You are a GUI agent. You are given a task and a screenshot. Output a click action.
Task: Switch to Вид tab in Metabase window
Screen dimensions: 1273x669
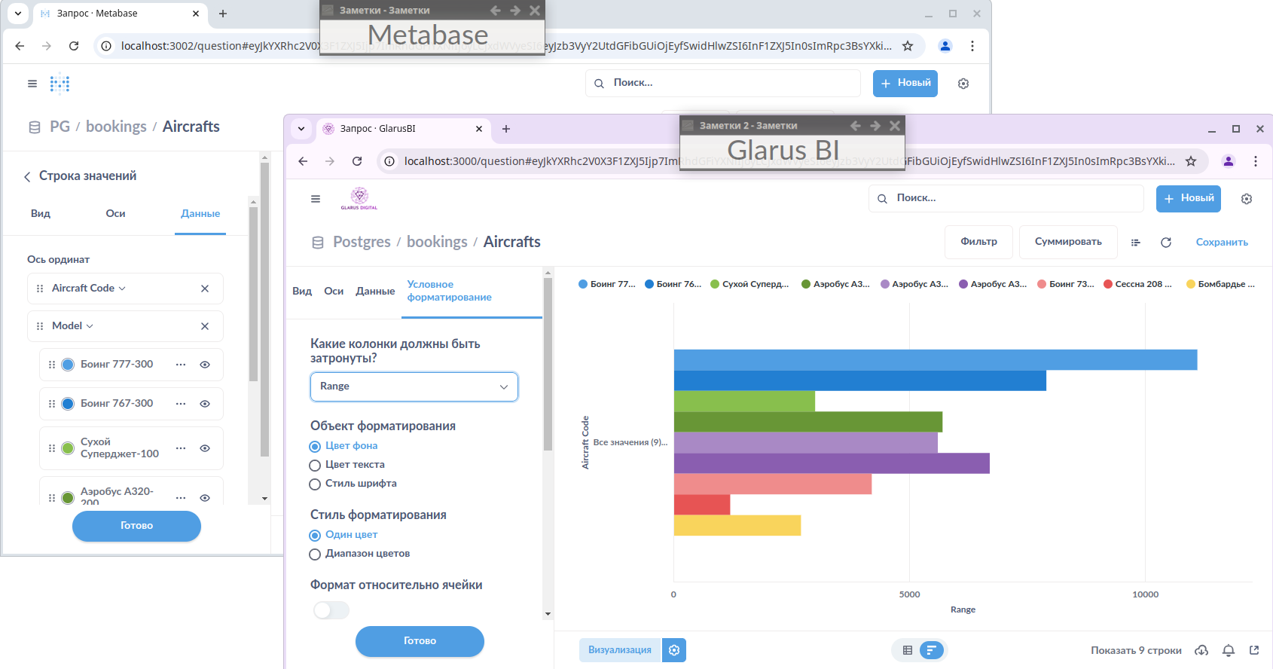tap(41, 214)
